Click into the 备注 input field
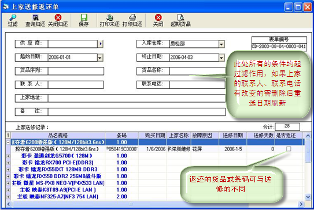Image resolution: width=314 pixels, height=210 pixels. click(x=136, y=112)
